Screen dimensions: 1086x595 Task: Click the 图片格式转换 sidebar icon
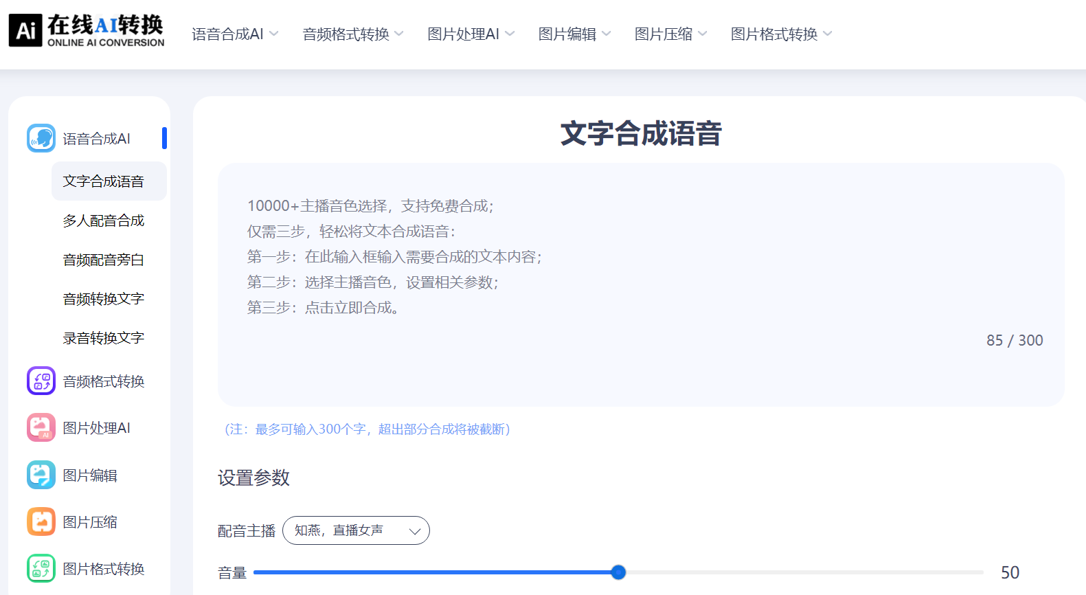tap(41, 568)
